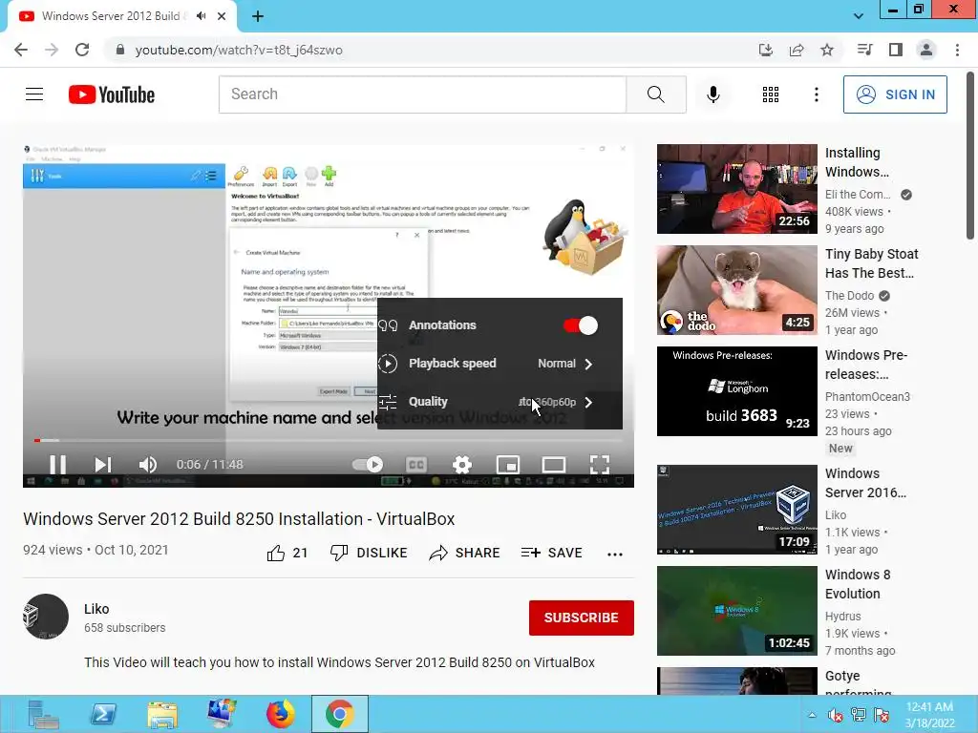Mute the tab via speaker icon
This screenshot has height=733, width=978.
(x=201, y=16)
